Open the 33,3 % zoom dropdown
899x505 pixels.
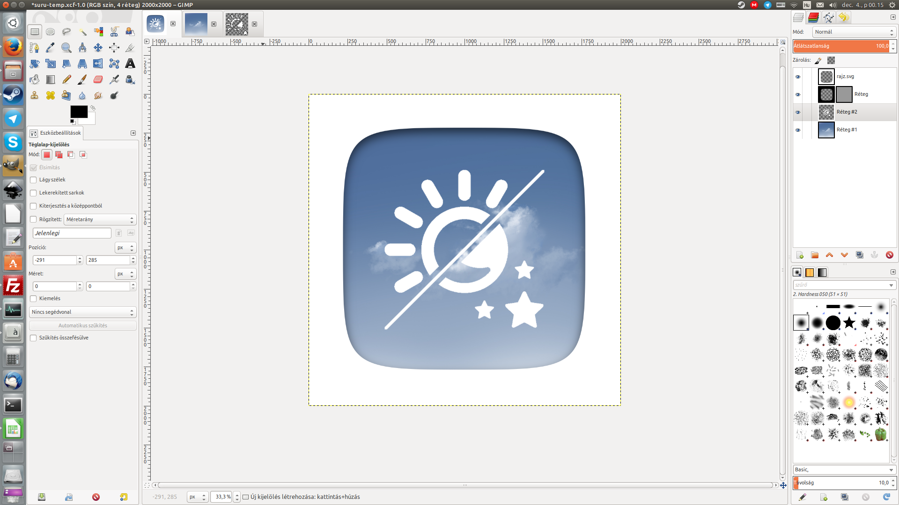pyautogui.click(x=237, y=497)
